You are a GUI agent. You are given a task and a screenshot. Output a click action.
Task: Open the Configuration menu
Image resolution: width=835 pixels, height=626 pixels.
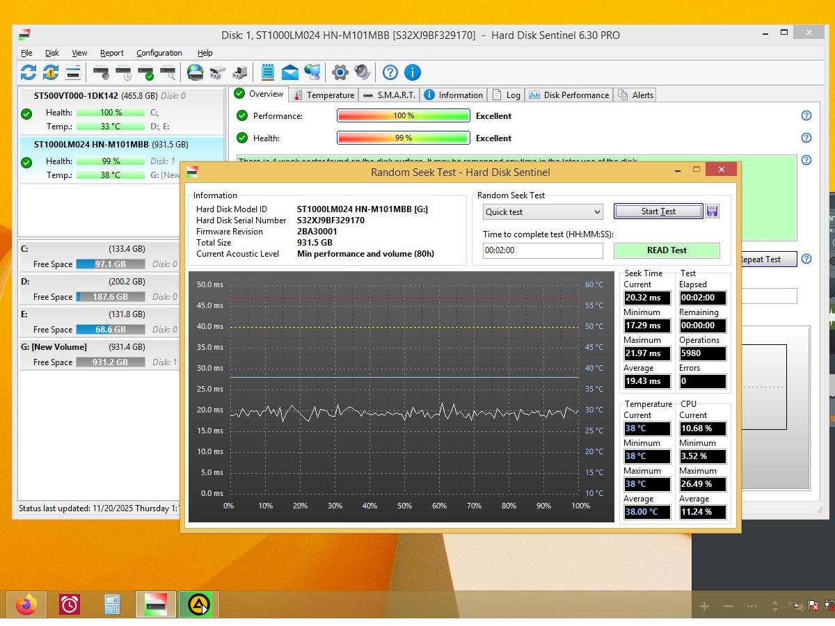point(159,53)
